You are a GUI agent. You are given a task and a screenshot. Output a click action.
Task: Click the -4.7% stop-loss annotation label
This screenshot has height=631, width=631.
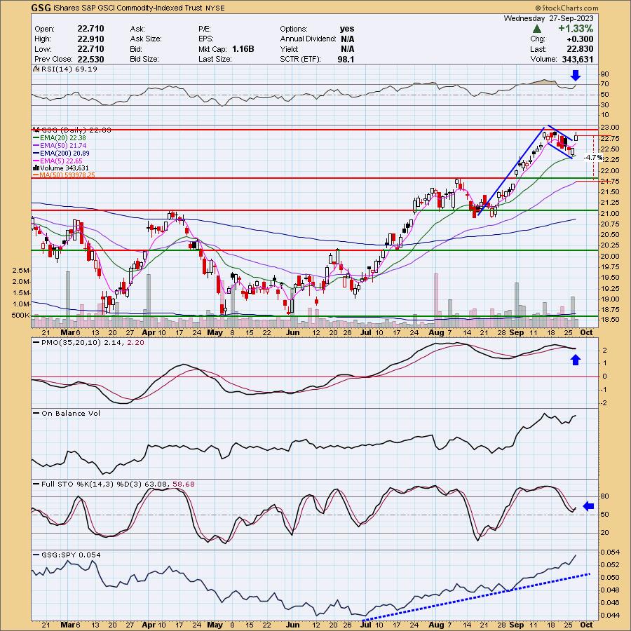(594, 157)
